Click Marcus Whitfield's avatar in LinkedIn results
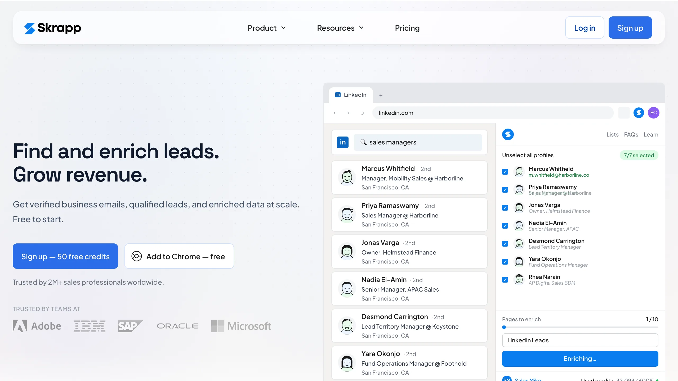678x381 pixels. 347,177
